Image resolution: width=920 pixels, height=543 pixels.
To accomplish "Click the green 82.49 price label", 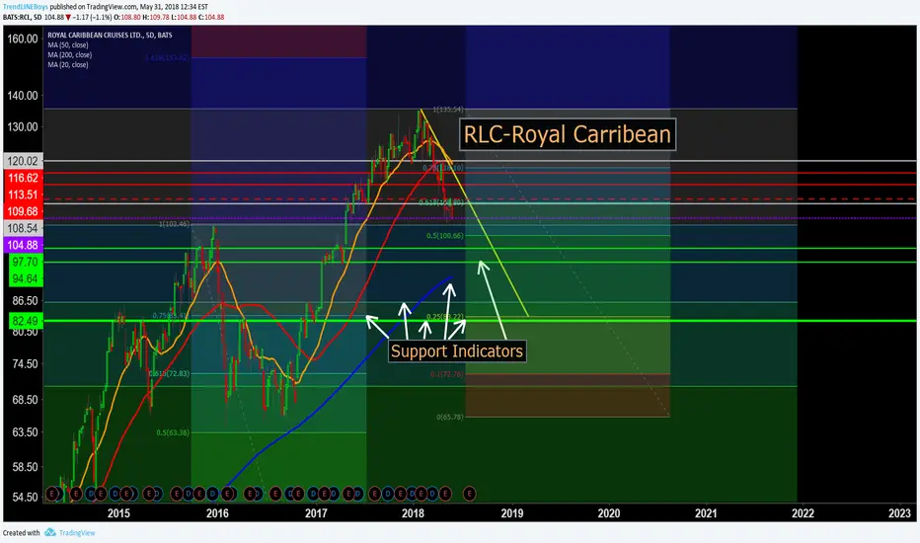I will coord(25,321).
